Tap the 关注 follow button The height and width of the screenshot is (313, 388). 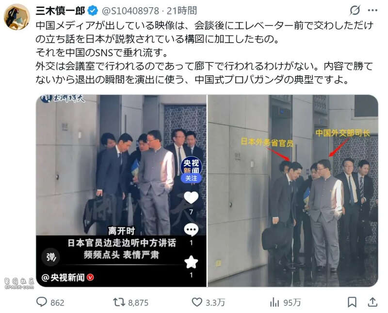[x=191, y=178]
